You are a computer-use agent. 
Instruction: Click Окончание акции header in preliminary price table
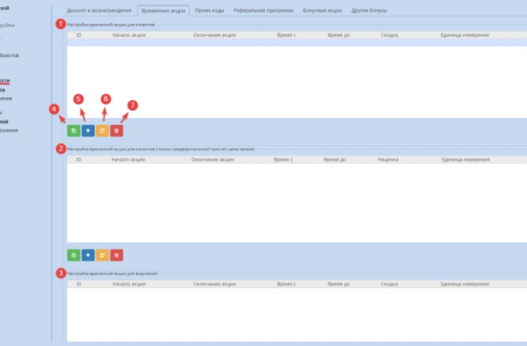pyautogui.click(x=213, y=159)
